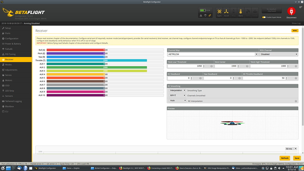The image size is (304, 171).
Task: Click the Accel sensor status icon
Action: pyautogui.click(x=226, y=13)
